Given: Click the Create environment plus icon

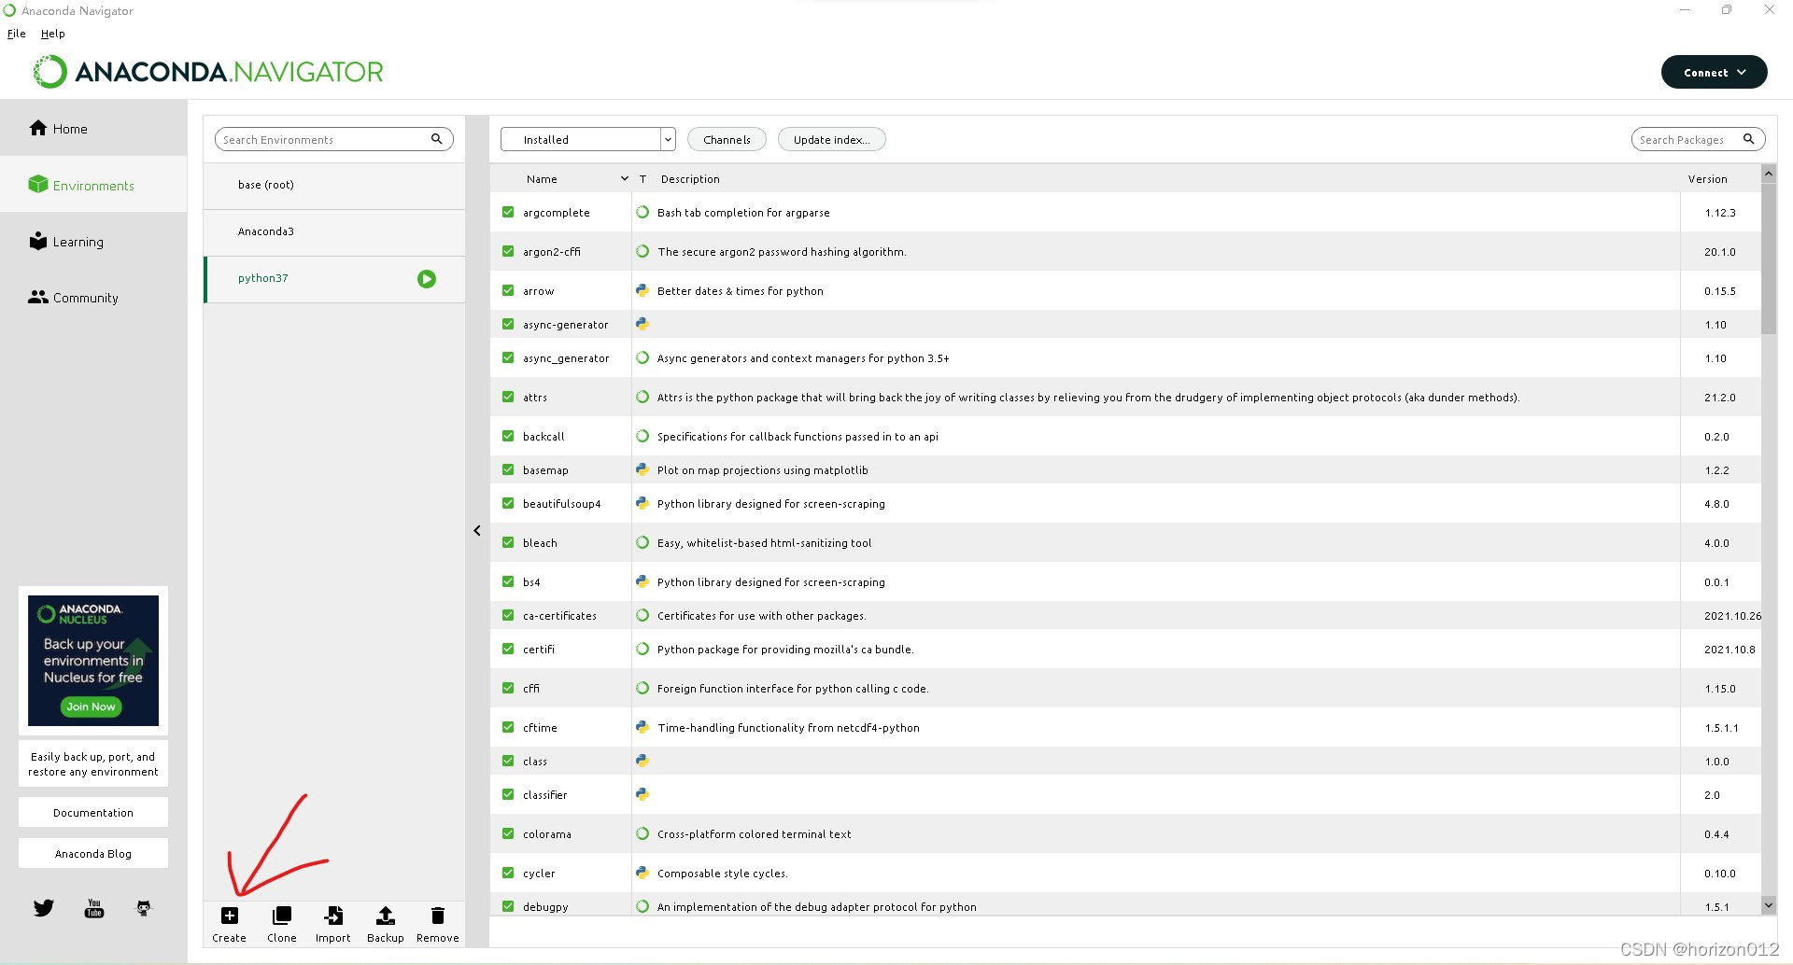Looking at the screenshot, I should point(229,916).
